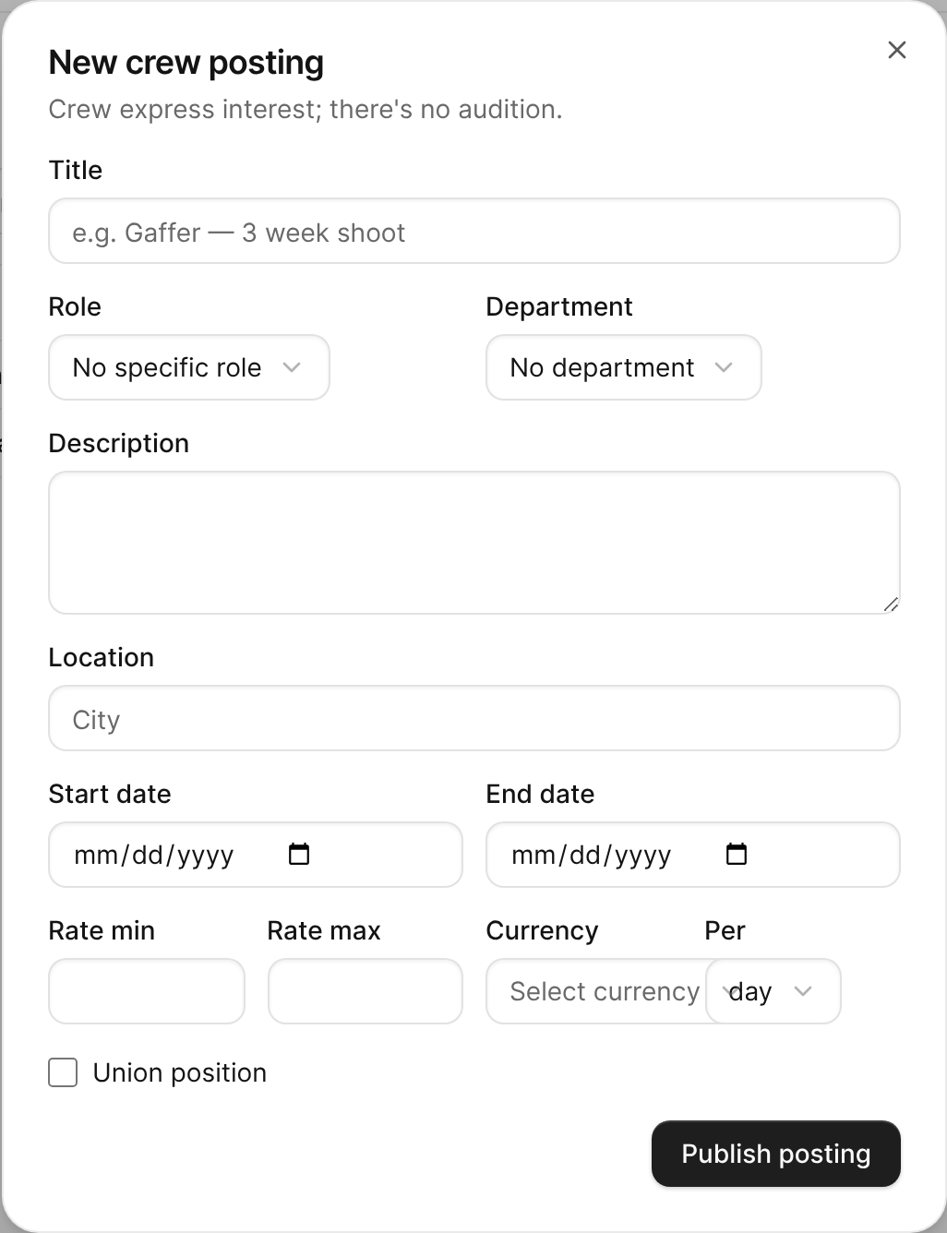Click the Description label
The image size is (947, 1233).
click(x=119, y=443)
